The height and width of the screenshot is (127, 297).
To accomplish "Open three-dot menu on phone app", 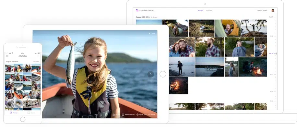I will click(x=38, y=56).
